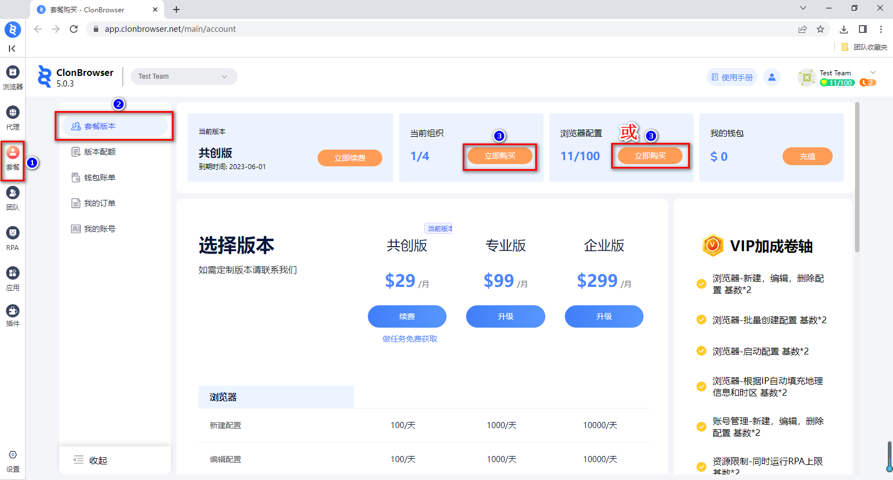This screenshot has height=480, width=893.
Task: Open the 应用 apps section
Action: pyautogui.click(x=12, y=279)
